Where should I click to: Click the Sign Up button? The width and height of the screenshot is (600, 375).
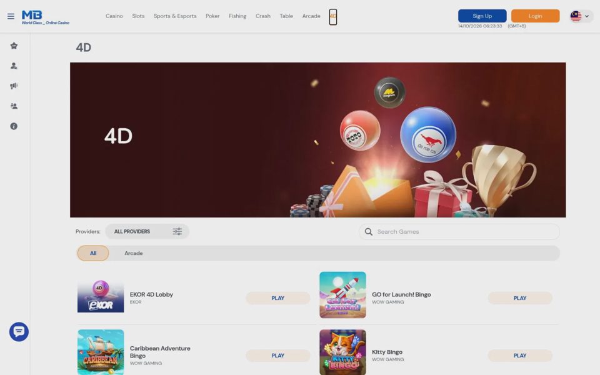click(x=482, y=16)
